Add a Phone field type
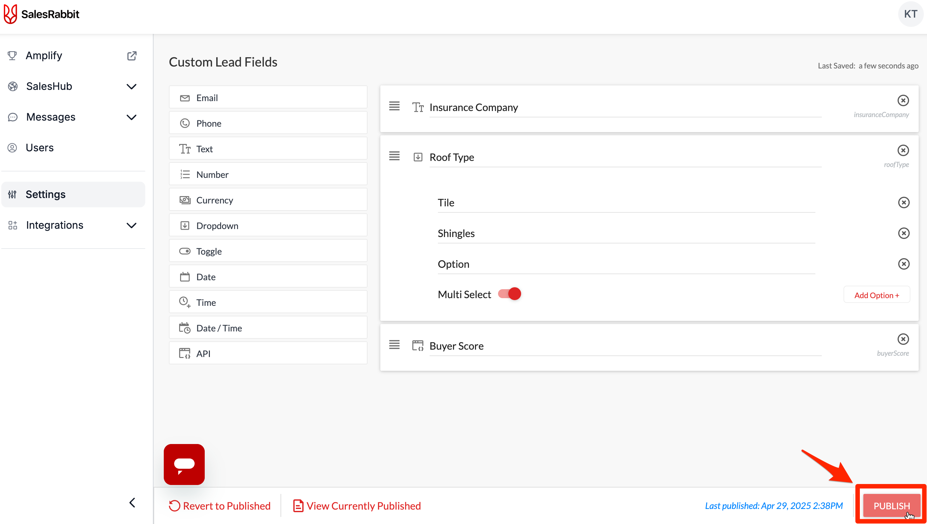This screenshot has width=927, height=524. [268, 123]
